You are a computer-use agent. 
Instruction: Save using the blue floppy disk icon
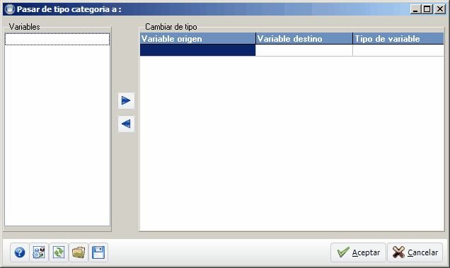[x=98, y=252]
